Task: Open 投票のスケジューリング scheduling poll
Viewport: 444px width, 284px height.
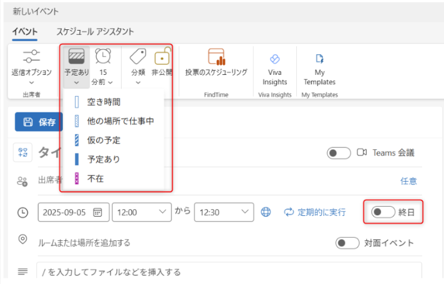Action: coord(216,57)
